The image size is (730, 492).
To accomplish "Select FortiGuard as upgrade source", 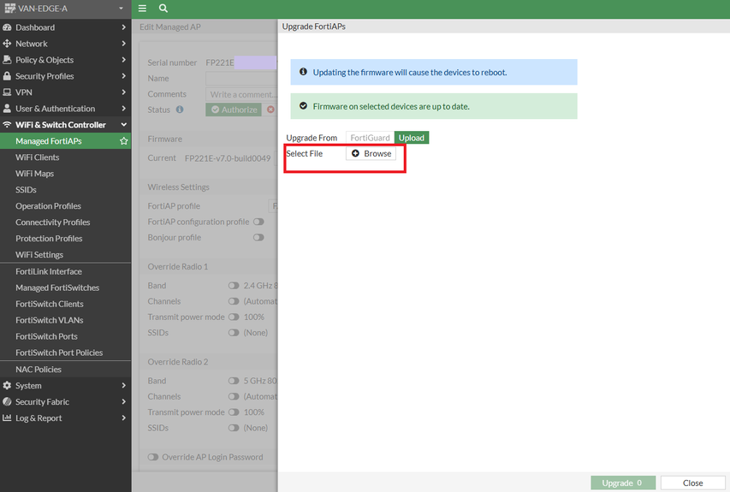I will (370, 138).
